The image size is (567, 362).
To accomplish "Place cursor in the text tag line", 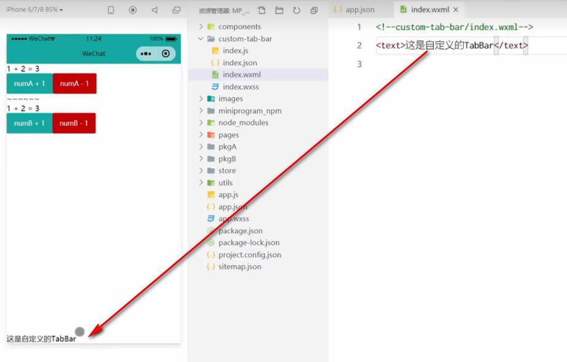I will tap(452, 45).
